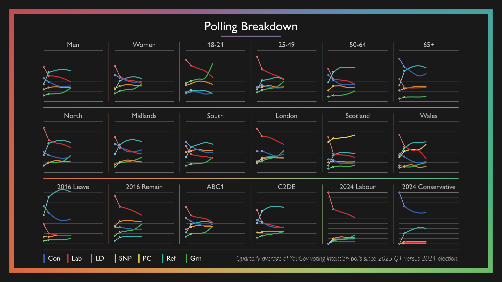Click the YouGov quarterly average footnote text
The image size is (502, 282).
tap(347, 258)
